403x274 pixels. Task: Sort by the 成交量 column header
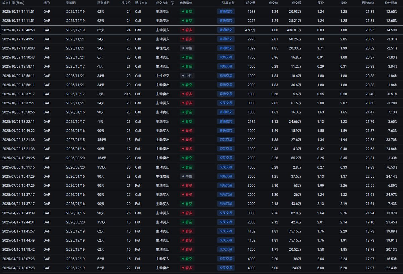pos(251,3)
